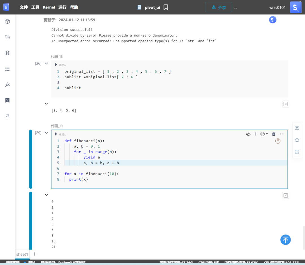This screenshot has height=265, width=305.
Task: Click the vertical scrollbar on the right
Action: [304, 238]
